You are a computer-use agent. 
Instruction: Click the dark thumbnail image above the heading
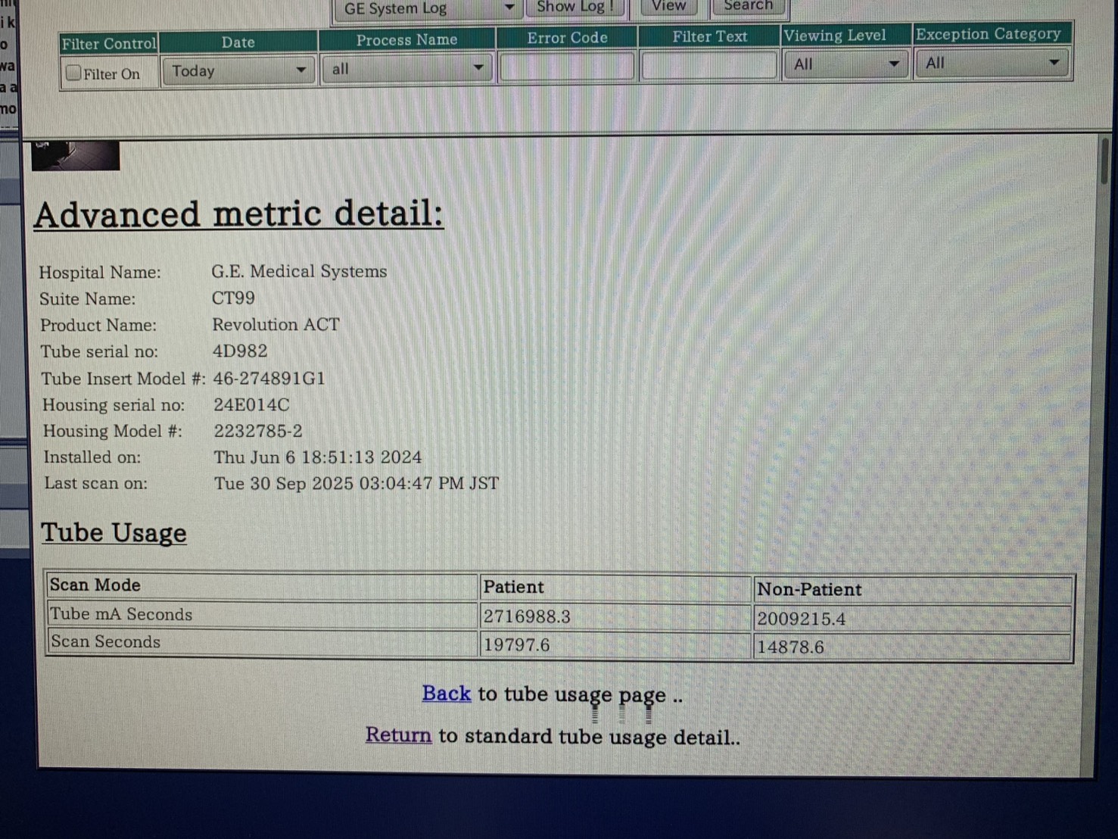tap(75, 156)
